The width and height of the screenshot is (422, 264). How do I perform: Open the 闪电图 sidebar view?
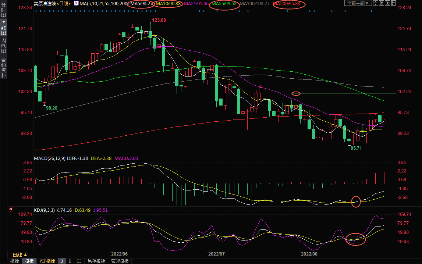[3, 47]
